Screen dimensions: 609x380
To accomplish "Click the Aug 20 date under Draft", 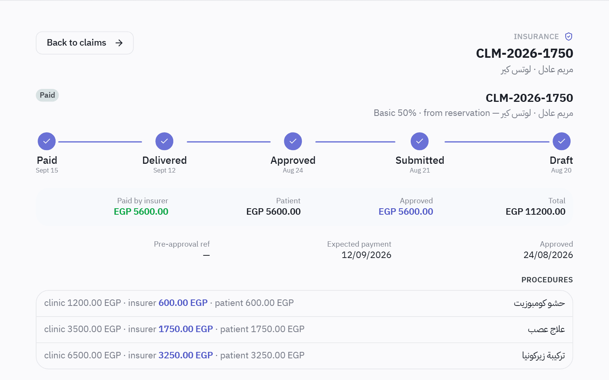I will 561,171.
